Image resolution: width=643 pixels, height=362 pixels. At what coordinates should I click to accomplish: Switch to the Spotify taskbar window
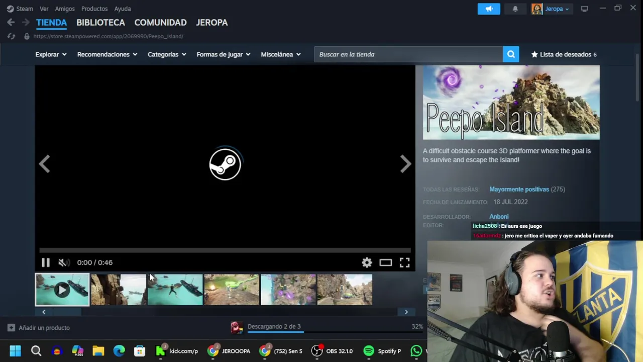click(383, 351)
